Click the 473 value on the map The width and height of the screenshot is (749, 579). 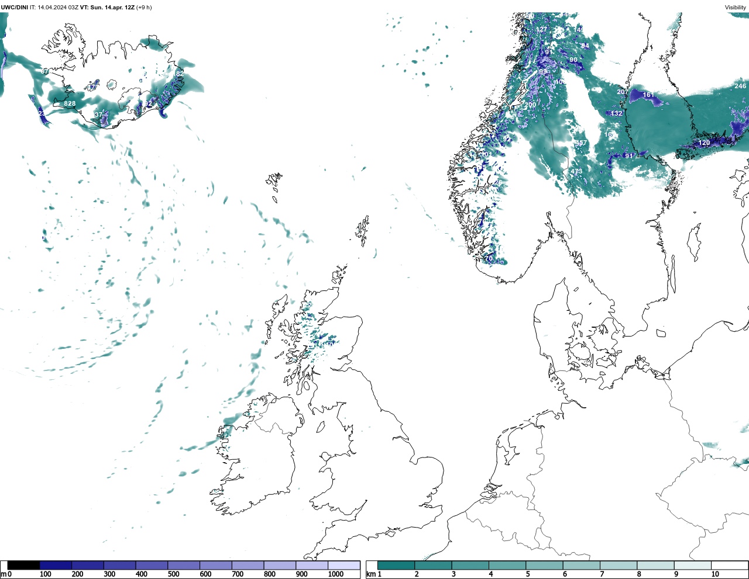[576, 172]
